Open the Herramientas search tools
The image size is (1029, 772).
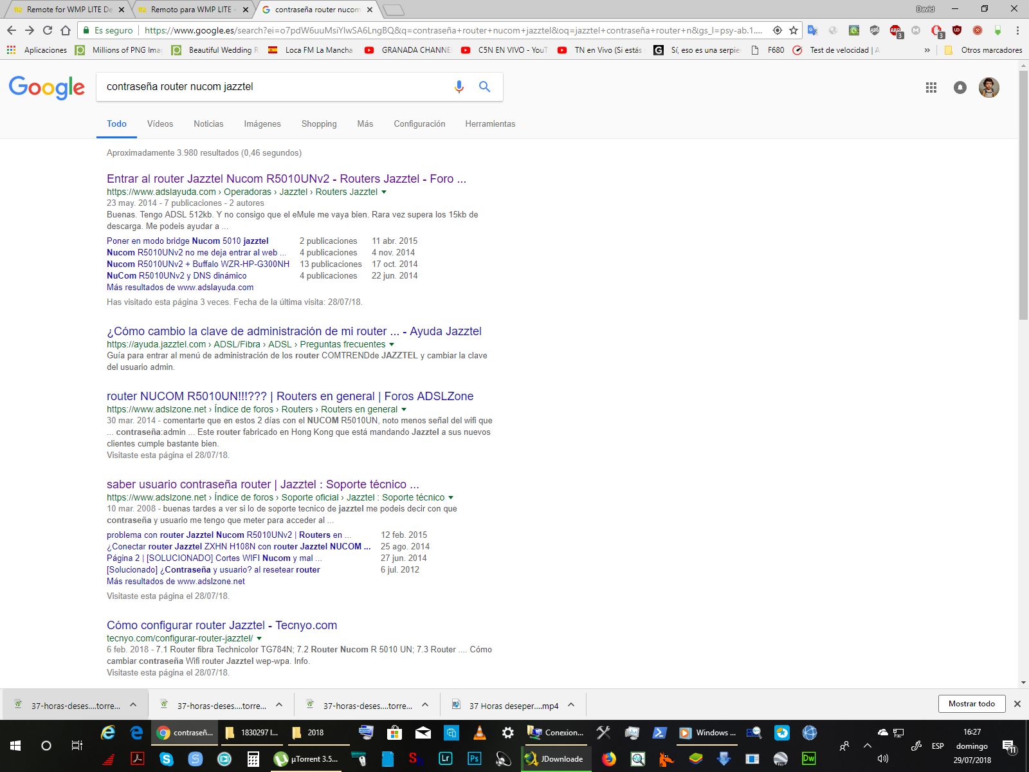(490, 124)
